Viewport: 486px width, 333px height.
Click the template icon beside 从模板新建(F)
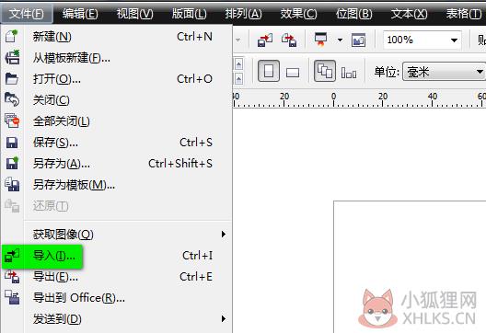pyautogui.click(x=12, y=57)
